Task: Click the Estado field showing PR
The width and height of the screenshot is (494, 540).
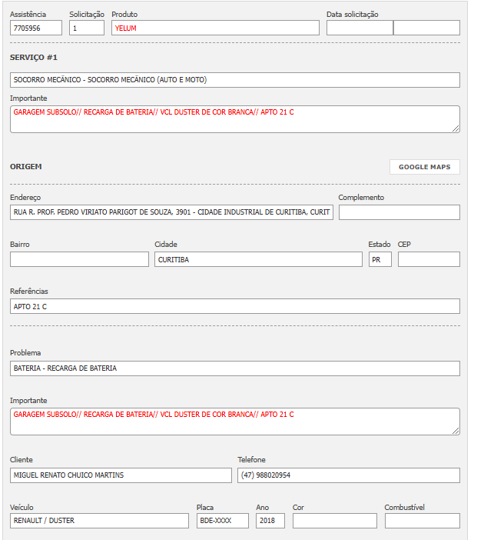Action: point(380,259)
